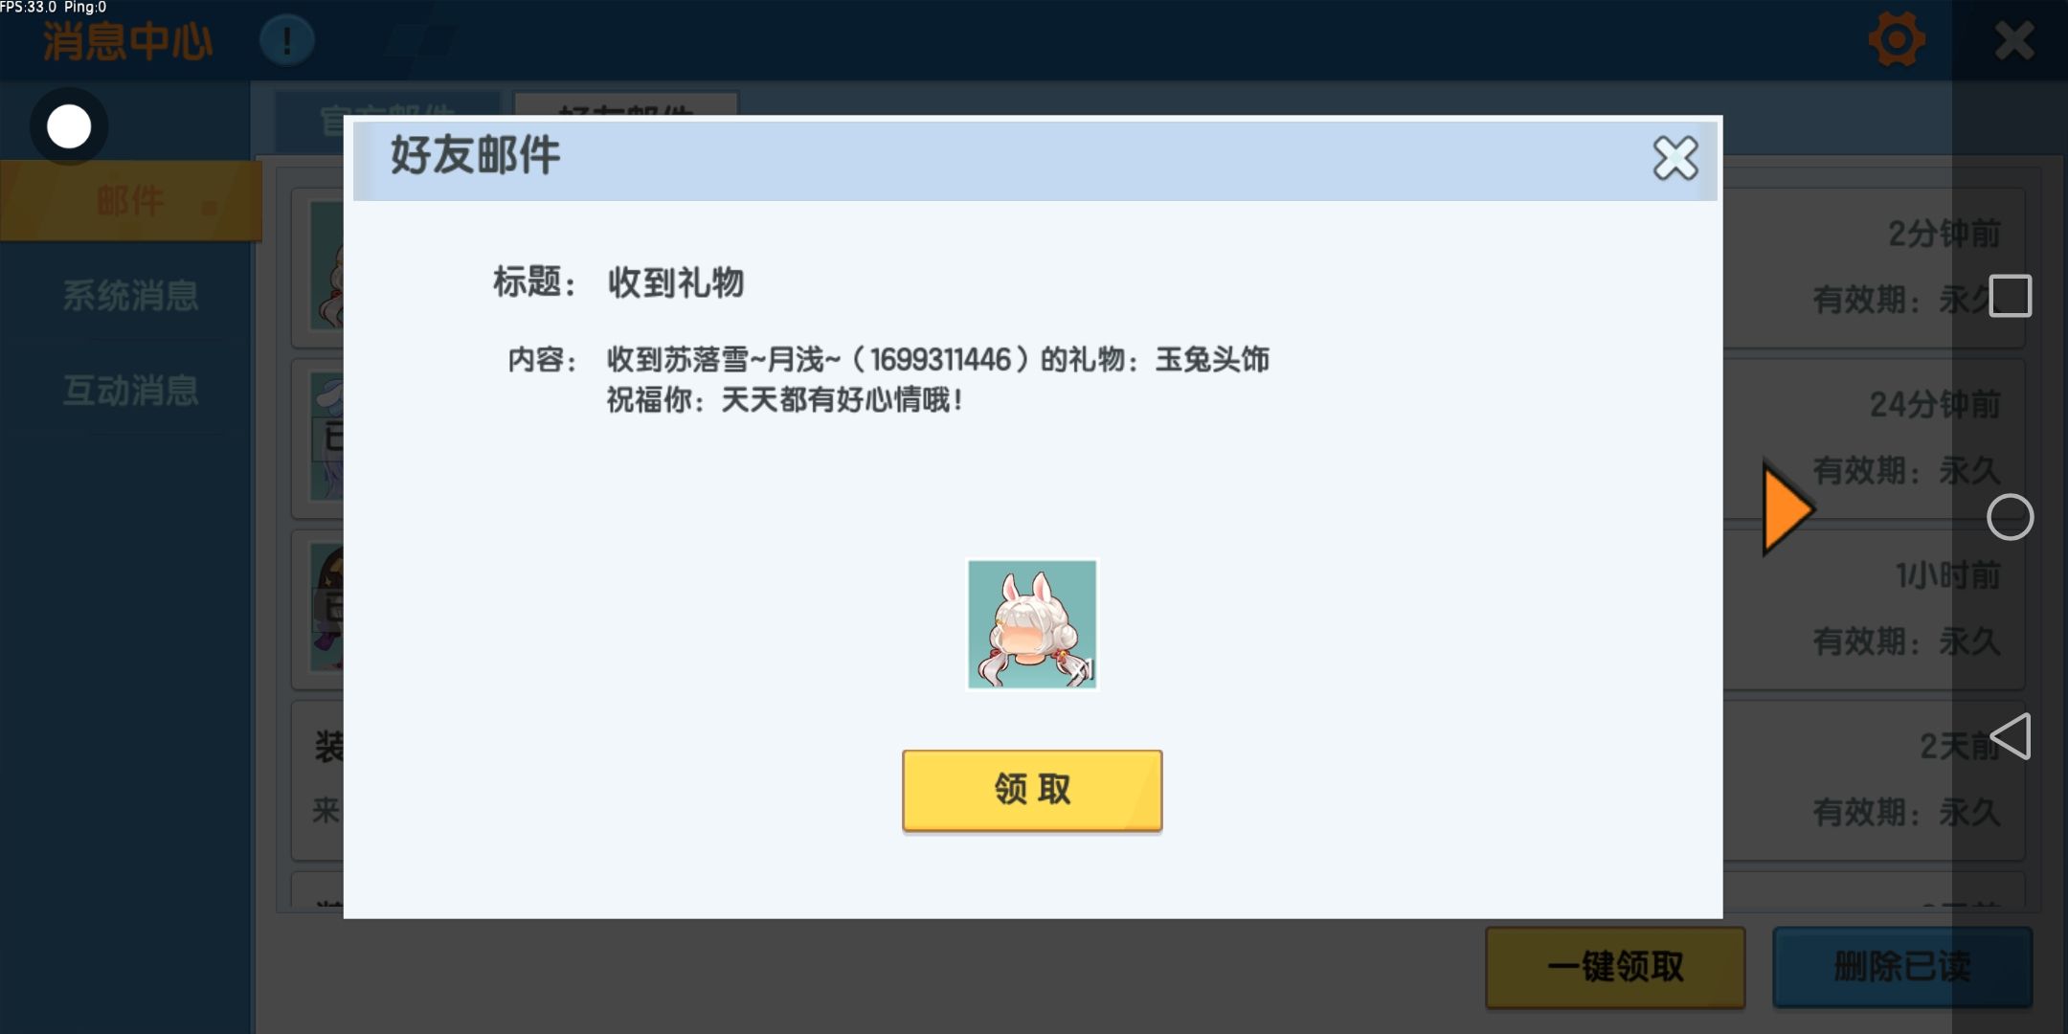Screen dimensions: 2068x1034
Task: Tap the Android recent apps square icon
Action: (2010, 296)
